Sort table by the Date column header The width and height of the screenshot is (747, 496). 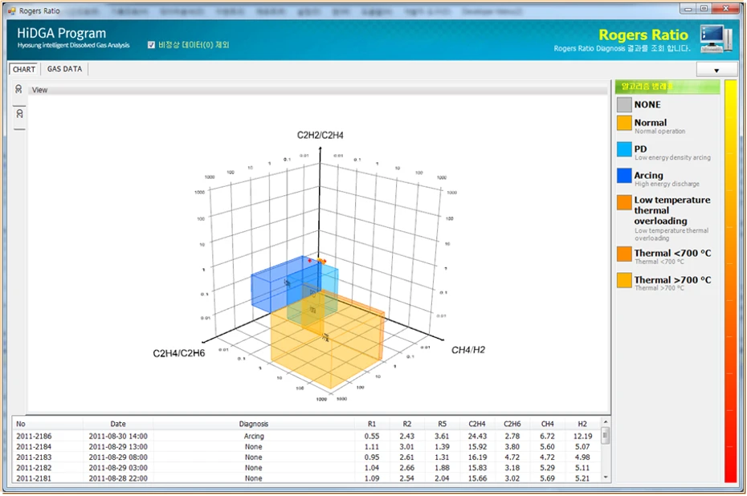coord(118,424)
